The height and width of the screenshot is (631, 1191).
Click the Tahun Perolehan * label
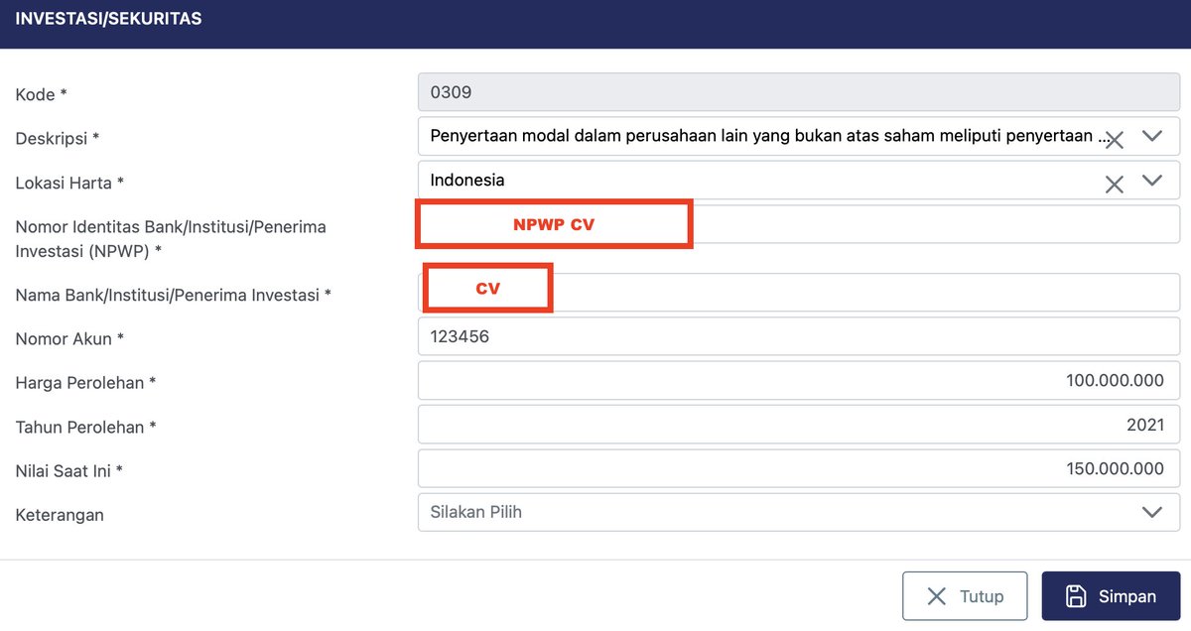(x=86, y=428)
